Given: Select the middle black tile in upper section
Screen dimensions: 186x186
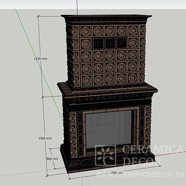Looking at the screenshot, I should (110, 43).
